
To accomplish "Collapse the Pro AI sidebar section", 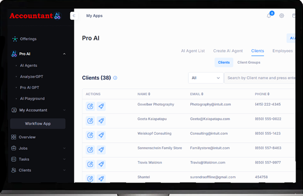I will click(x=64, y=54).
